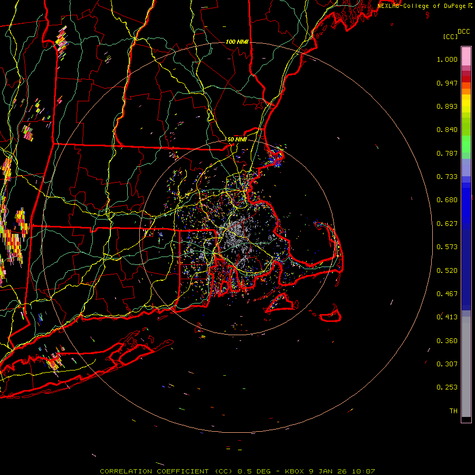Click the [CC] units label

click(x=451, y=36)
